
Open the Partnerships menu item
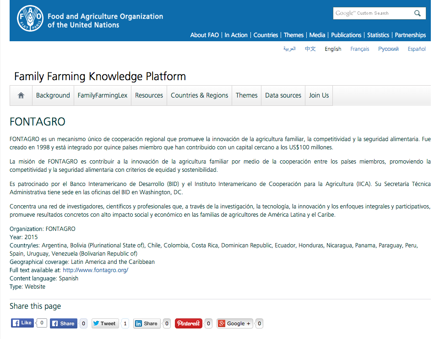click(410, 35)
